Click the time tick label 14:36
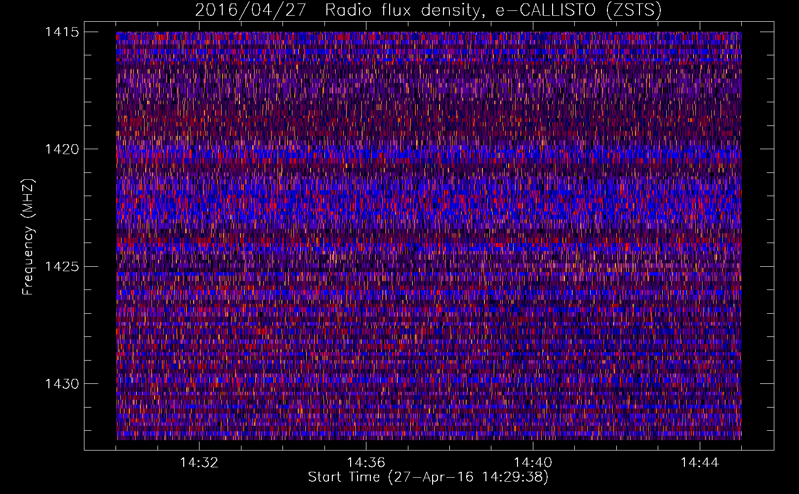The width and height of the screenshot is (799, 494). (366, 463)
